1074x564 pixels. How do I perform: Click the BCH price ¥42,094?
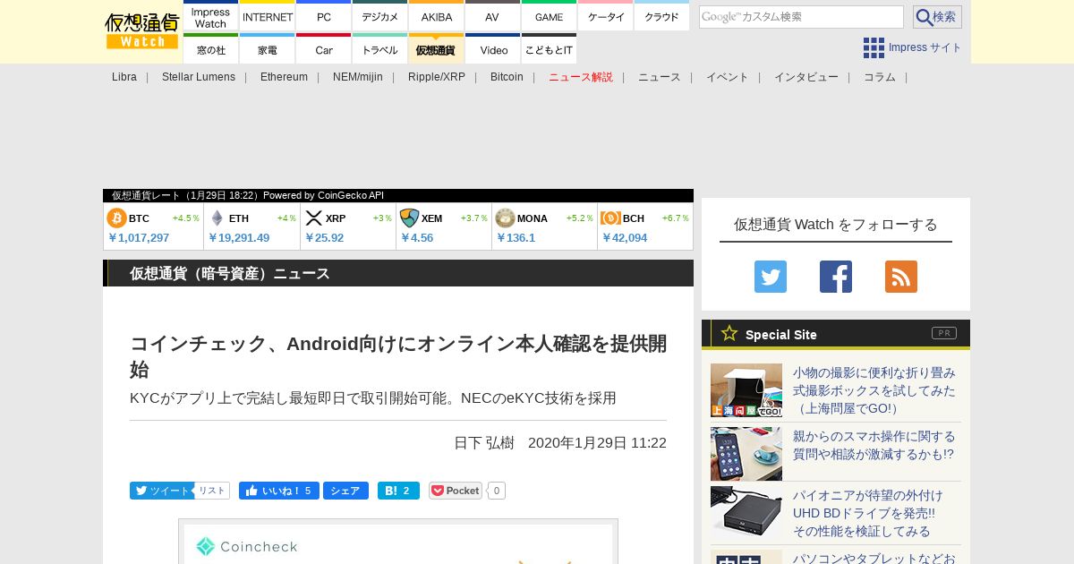[x=625, y=237]
